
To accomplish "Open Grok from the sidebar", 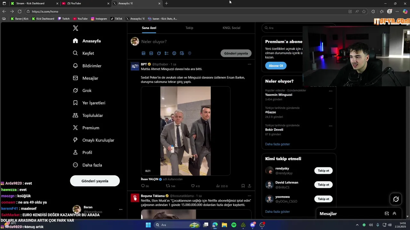I will point(82,91).
